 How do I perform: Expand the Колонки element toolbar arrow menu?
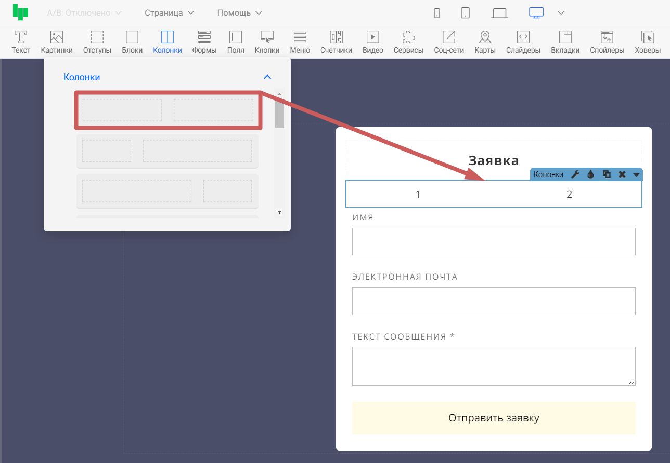636,175
